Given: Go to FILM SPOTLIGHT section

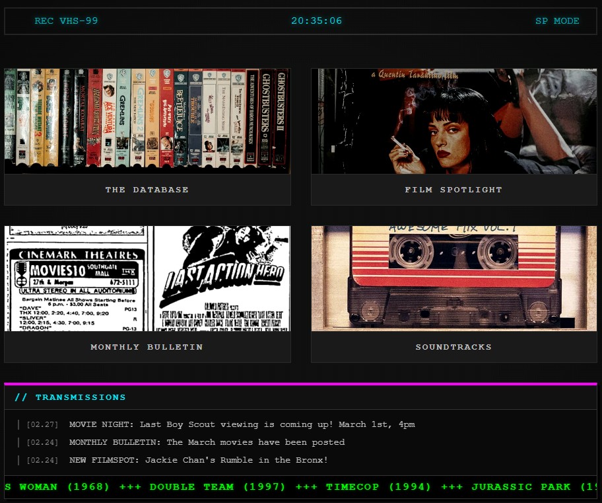Looking at the screenshot, I should pos(453,190).
